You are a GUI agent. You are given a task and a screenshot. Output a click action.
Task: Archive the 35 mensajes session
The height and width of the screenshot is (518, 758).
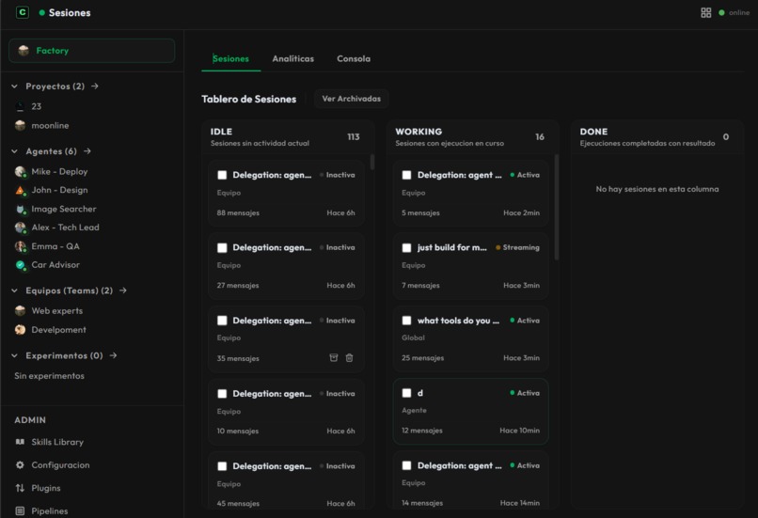click(334, 357)
